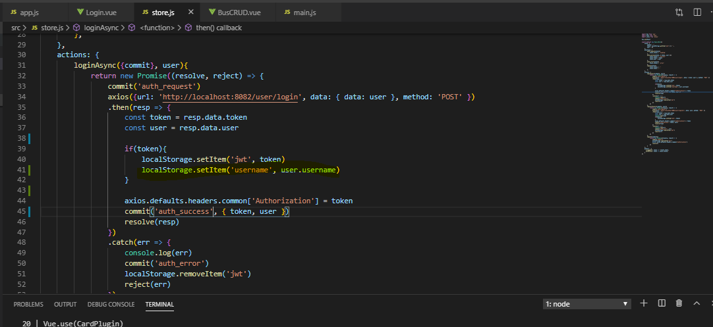Click 'console.log(err)' statement
The image size is (713, 327).
158,253
